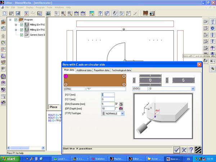216x162 pixels.
Task: Click the EN language indicator in taskbar
Action: (x=189, y=159)
